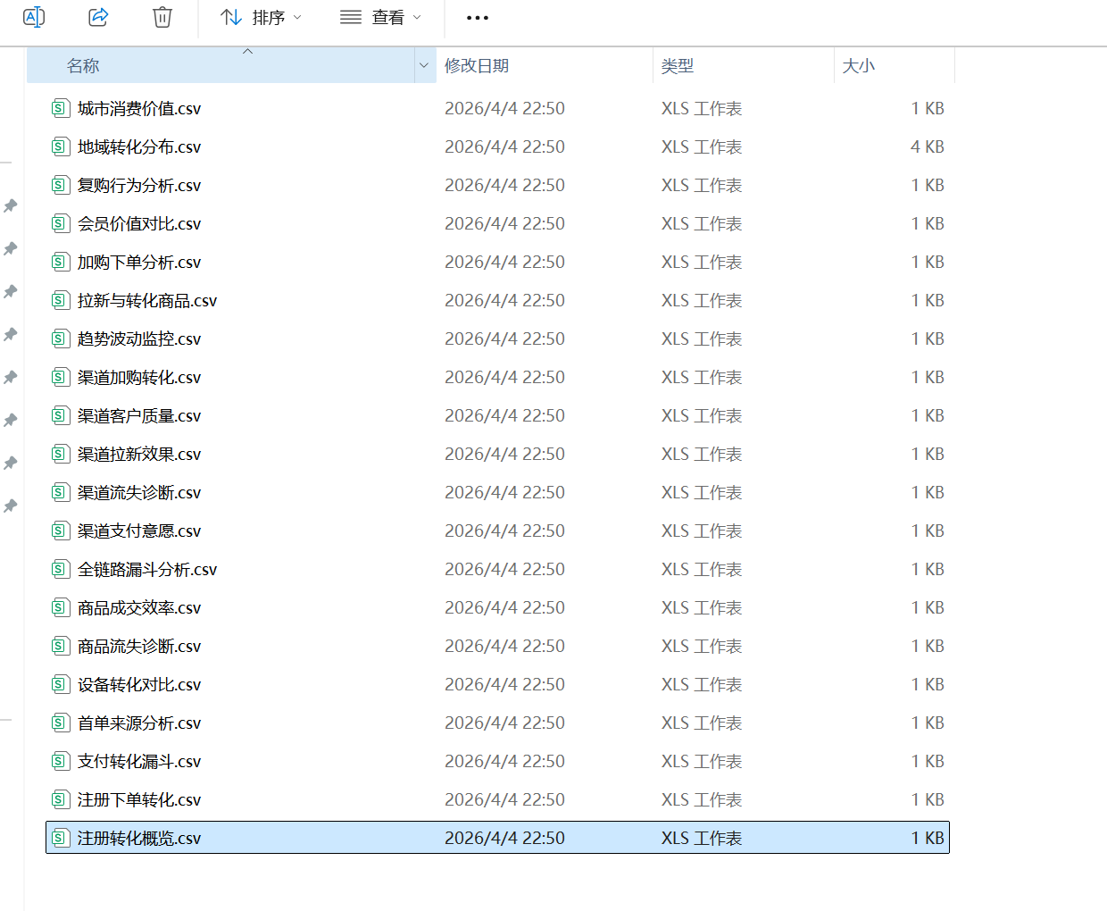1107x911 pixels.
Task: Click the file icon of 城市消费价值.csv
Action: 60,109
